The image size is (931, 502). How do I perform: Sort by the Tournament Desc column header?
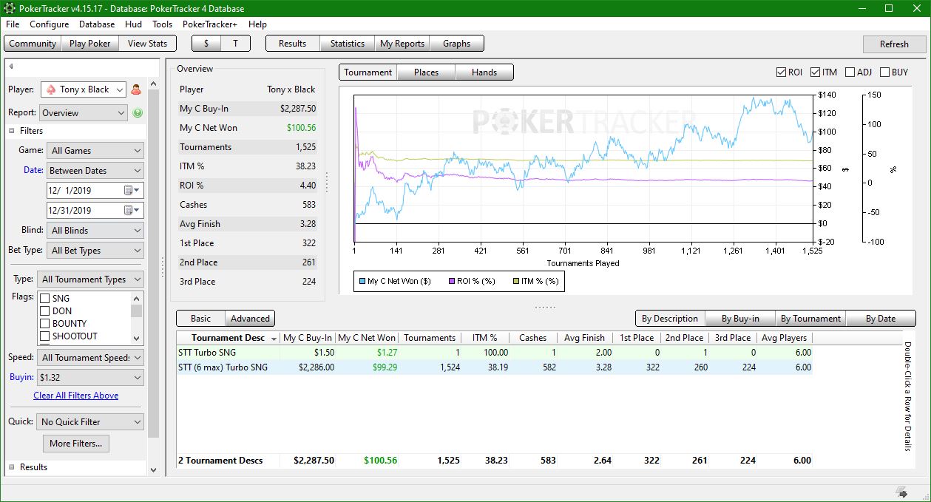228,338
